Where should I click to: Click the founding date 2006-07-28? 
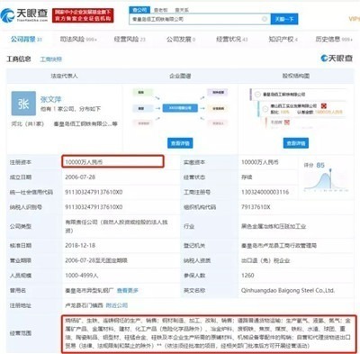tap(80, 177)
